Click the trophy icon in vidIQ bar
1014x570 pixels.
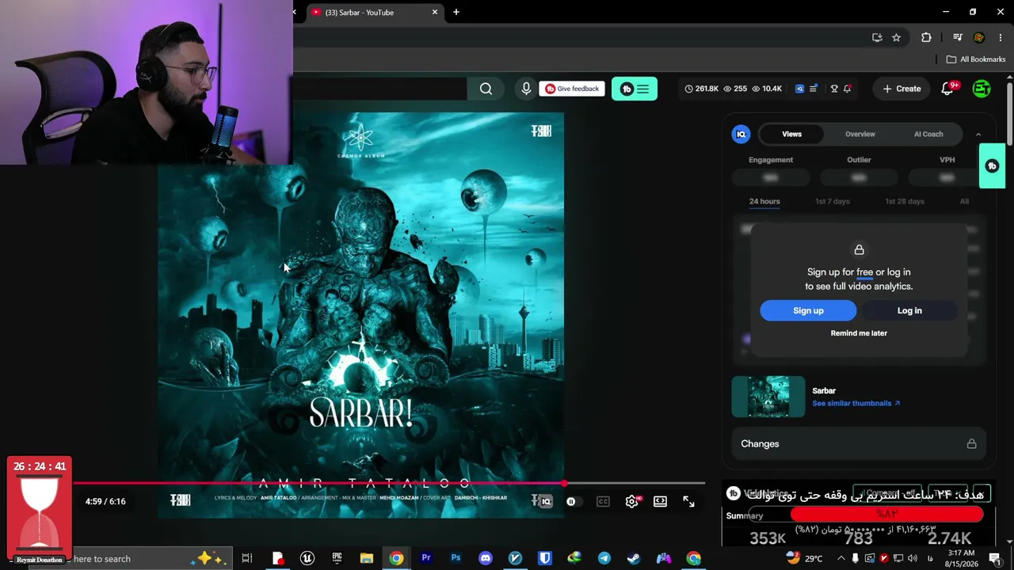[834, 89]
